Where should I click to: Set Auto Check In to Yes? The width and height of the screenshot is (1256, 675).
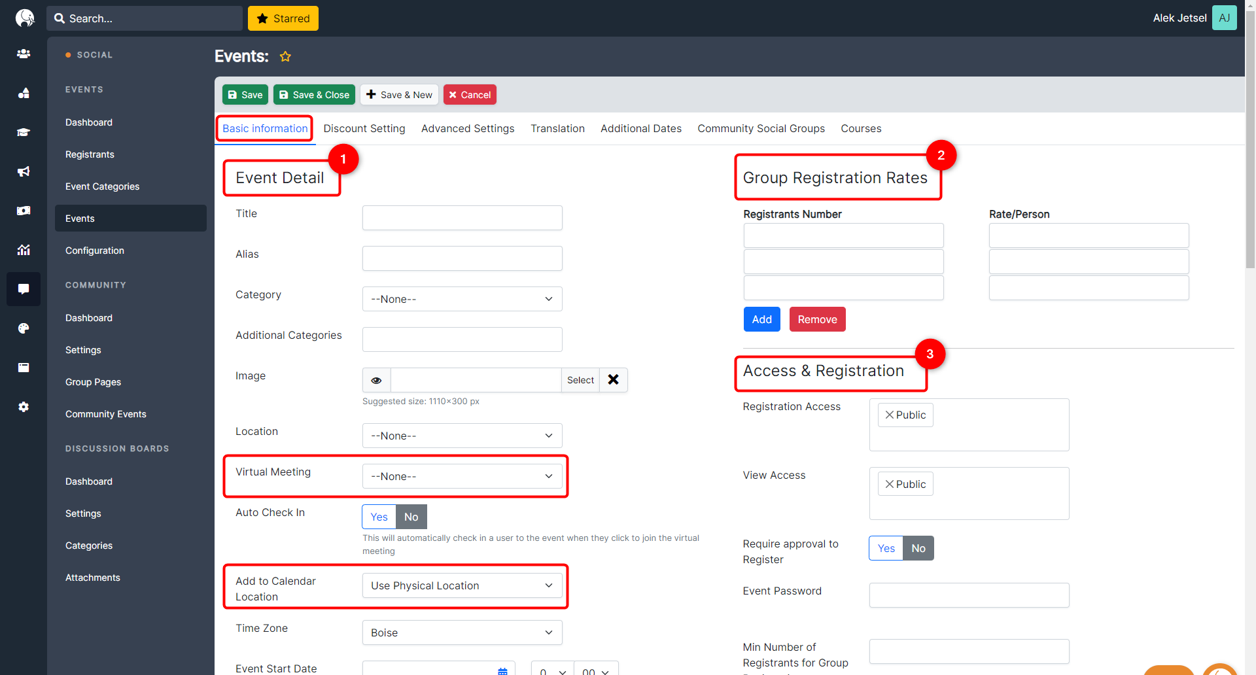[x=379, y=517]
